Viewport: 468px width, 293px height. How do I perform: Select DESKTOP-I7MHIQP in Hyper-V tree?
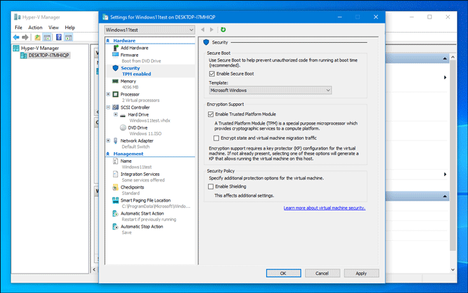pos(49,55)
